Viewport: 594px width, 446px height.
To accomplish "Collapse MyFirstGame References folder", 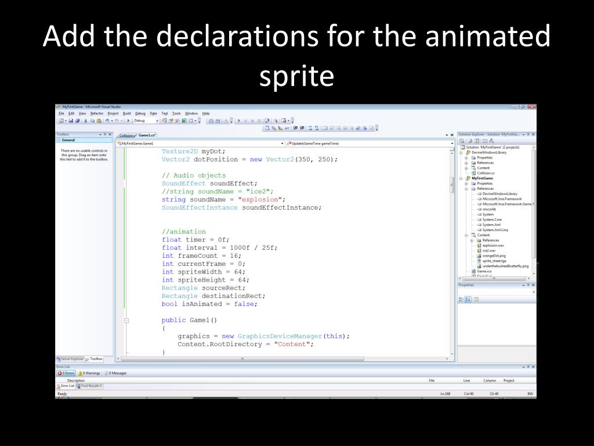I will pyautogui.click(x=466, y=189).
